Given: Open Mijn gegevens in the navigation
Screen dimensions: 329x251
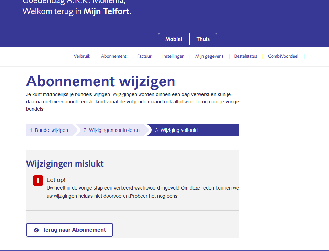Looking at the screenshot, I should (209, 56).
